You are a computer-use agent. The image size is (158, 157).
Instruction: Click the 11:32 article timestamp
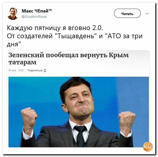tap(21, 70)
